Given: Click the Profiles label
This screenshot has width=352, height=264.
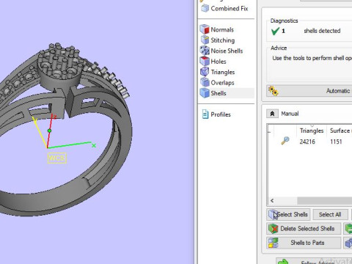Looking at the screenshot, I should (x=221, y=114).
